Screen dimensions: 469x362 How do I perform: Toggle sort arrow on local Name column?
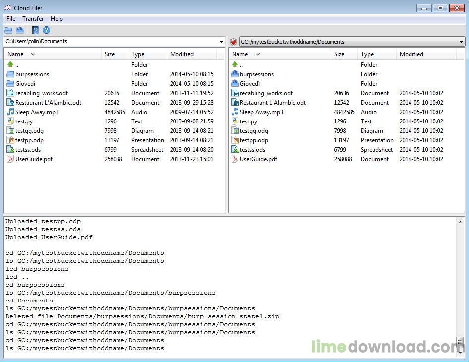[x=33, y=54]
